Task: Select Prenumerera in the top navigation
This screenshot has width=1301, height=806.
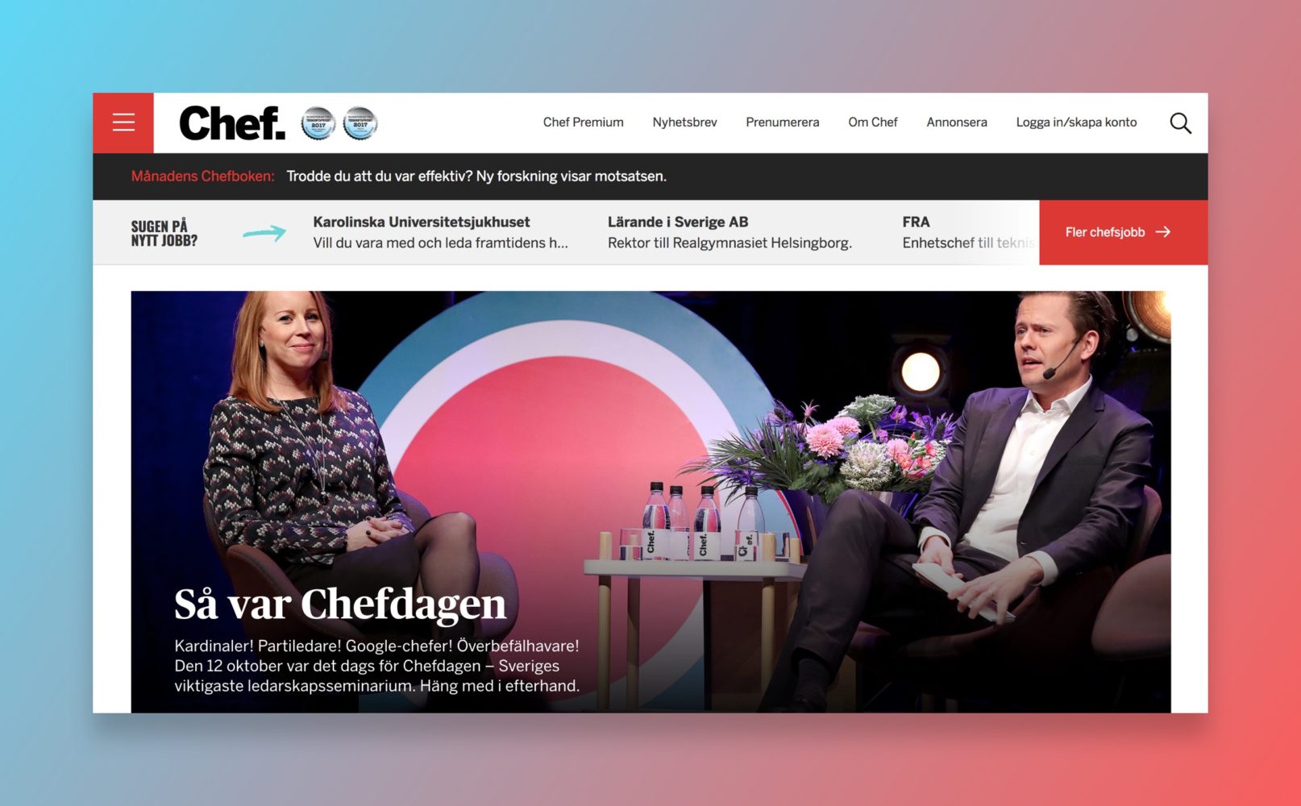Action: click(x=782, y=123)
